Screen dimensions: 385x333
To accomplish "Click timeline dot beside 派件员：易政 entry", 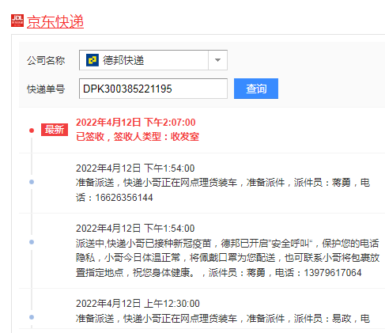I will 32,317.
